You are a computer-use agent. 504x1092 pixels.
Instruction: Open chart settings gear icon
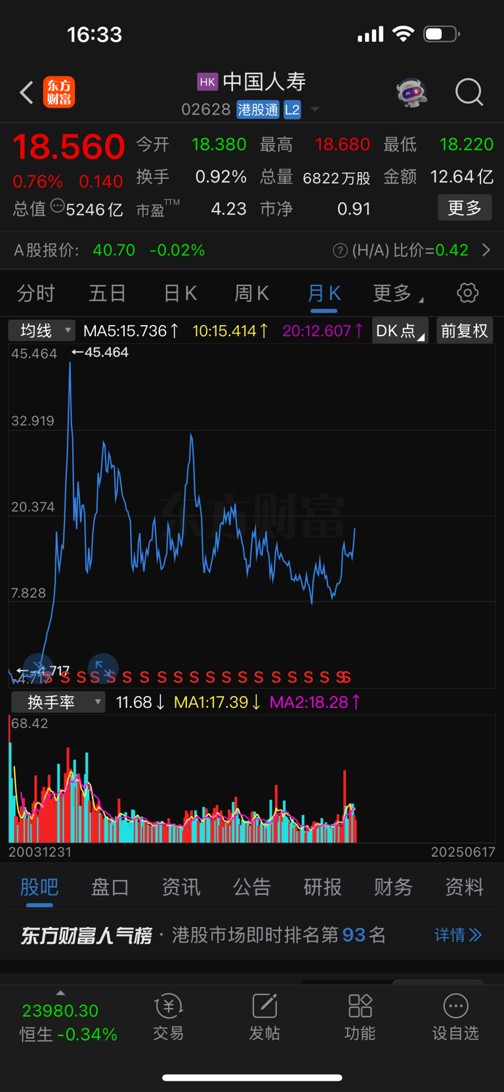pos(467,293)
